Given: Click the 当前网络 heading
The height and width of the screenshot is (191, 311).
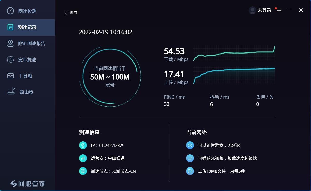Looking at the screenshot, I should point(196,132).
